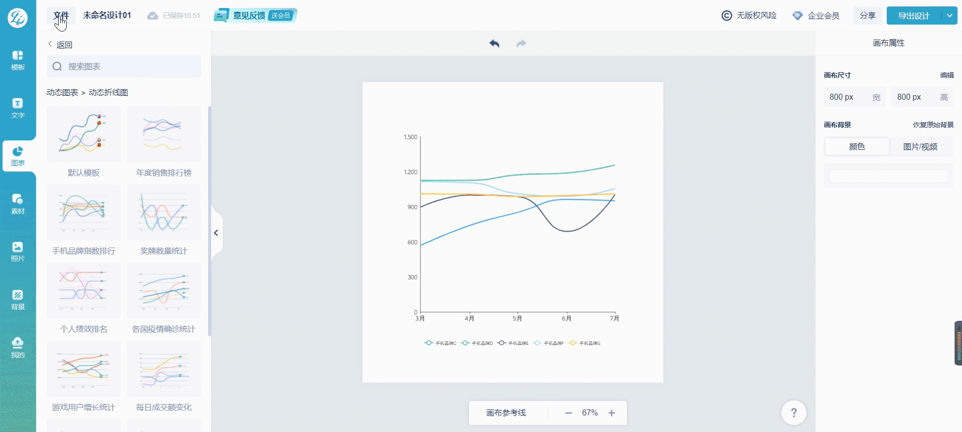Open help with the question mark button

tap(794, 412)
